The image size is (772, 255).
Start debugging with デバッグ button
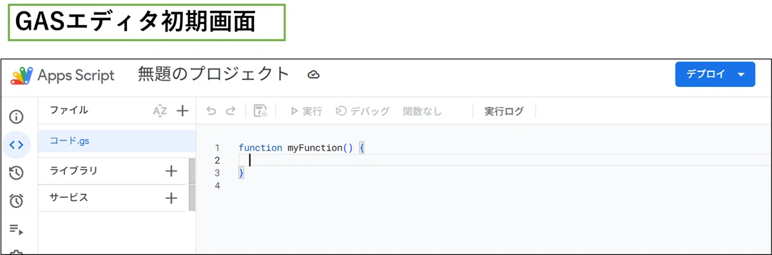[x=362, y=111]
